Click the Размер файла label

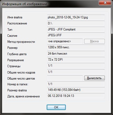17,90
